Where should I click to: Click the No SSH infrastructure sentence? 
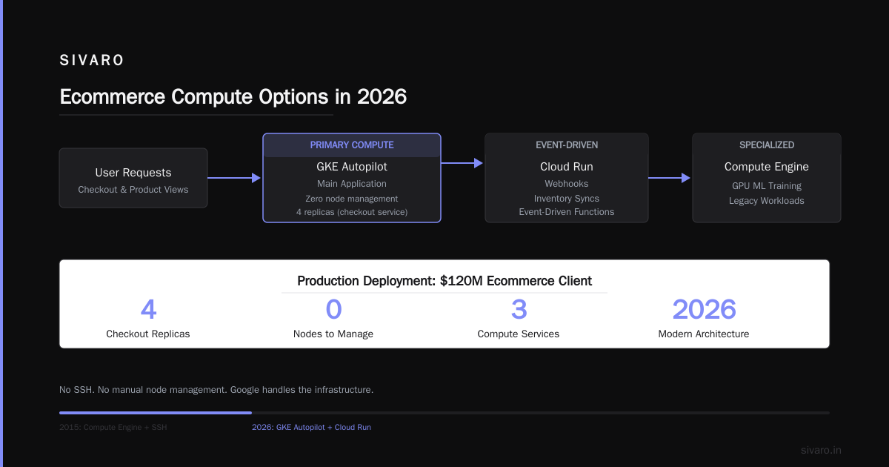point(216,390)
